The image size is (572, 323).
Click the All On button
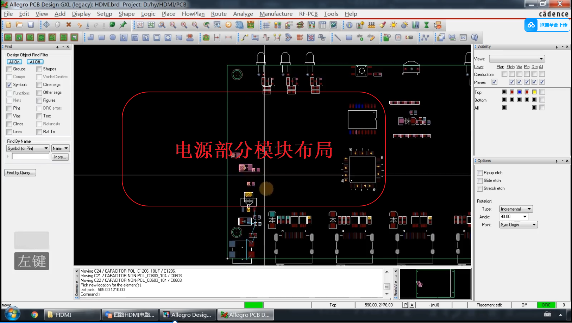[x=14, y=62]
